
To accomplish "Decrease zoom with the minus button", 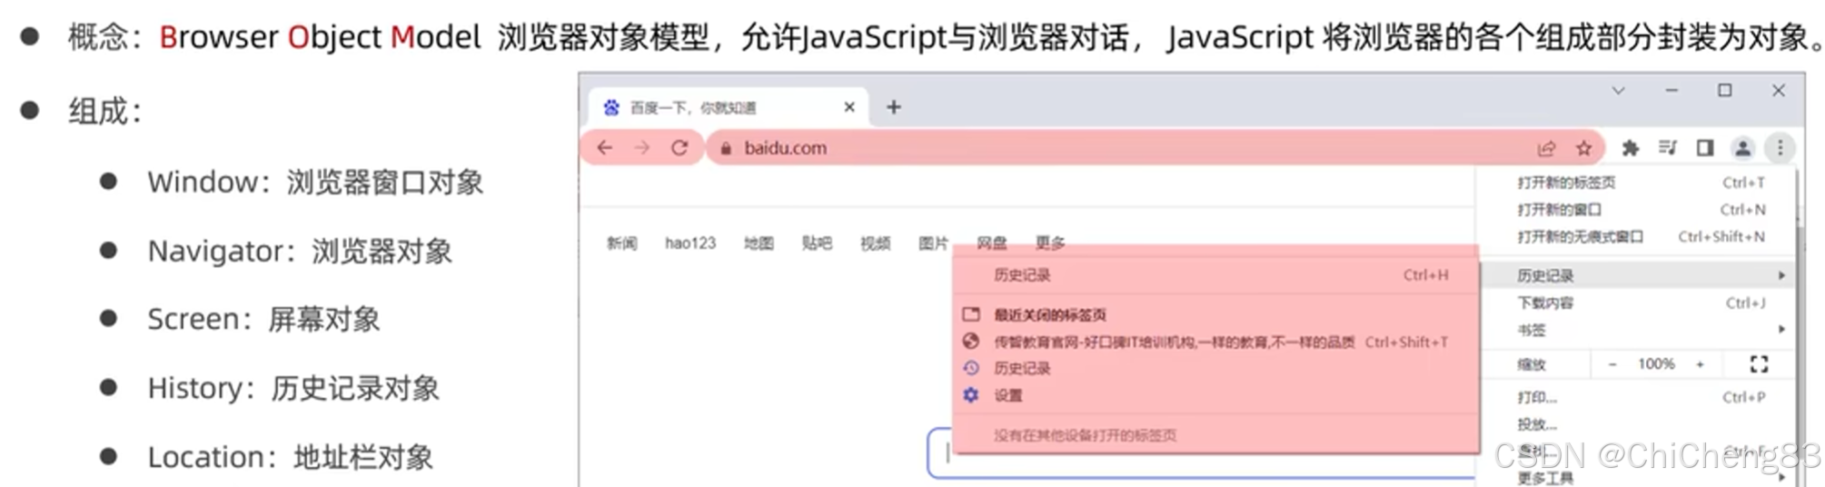I will (x=1612, y=364).
